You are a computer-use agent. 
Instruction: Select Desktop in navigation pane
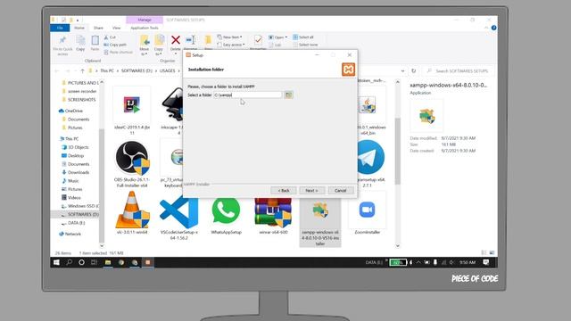click(73, 156)
